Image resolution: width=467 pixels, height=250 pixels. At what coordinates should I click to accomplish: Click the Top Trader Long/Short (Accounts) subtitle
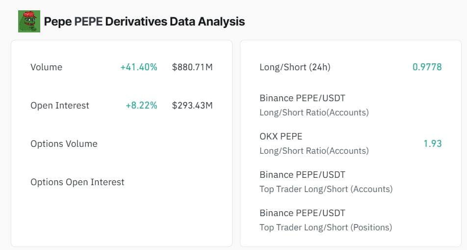pos(326,189)
